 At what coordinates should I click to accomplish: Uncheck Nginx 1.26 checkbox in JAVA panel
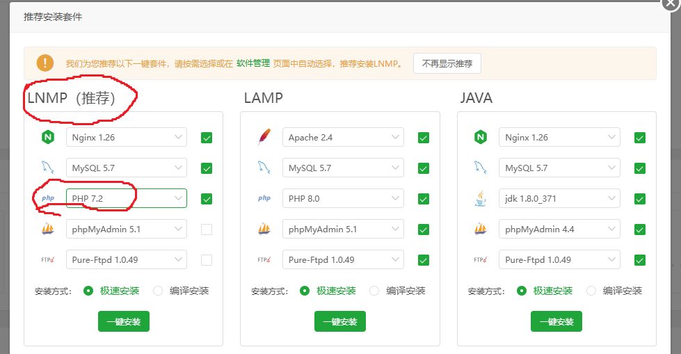pyautogui.click(x=640, y=138)
